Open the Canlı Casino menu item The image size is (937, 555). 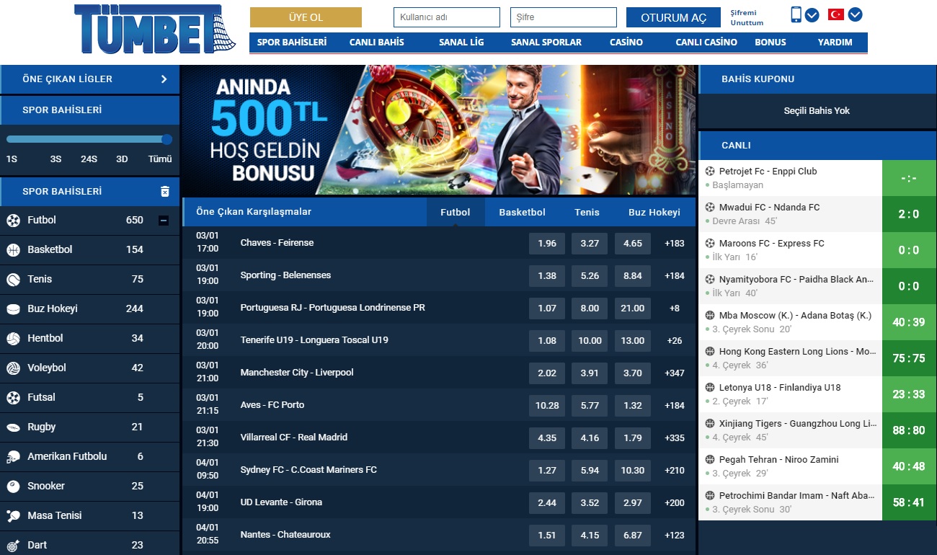[x=706, y=43]
